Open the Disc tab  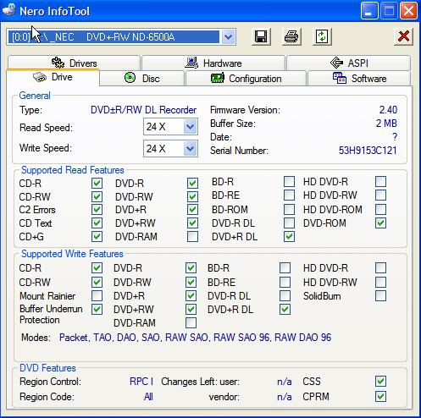coord(142,79)
